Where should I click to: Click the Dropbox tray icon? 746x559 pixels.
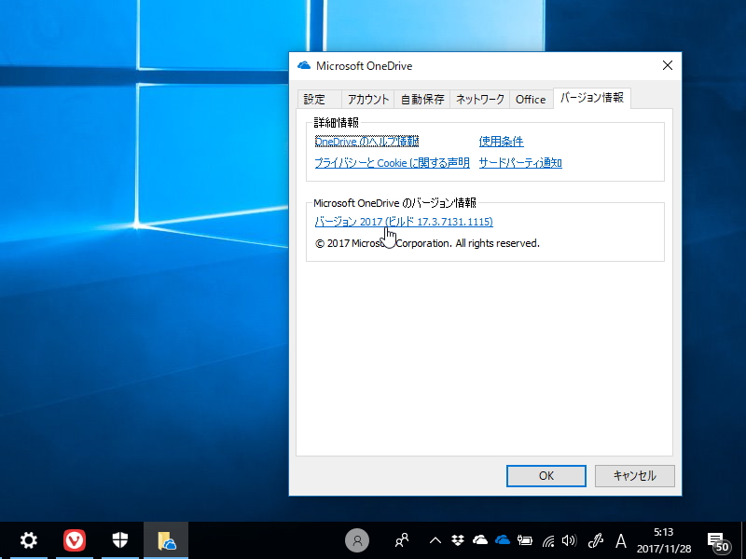tap(458, 540)
